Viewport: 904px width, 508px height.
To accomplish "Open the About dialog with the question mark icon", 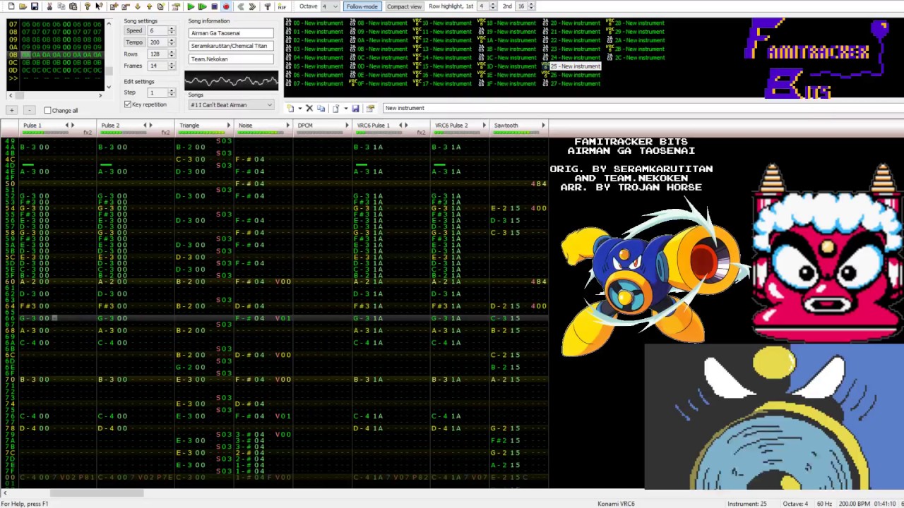I will [87, 6].
